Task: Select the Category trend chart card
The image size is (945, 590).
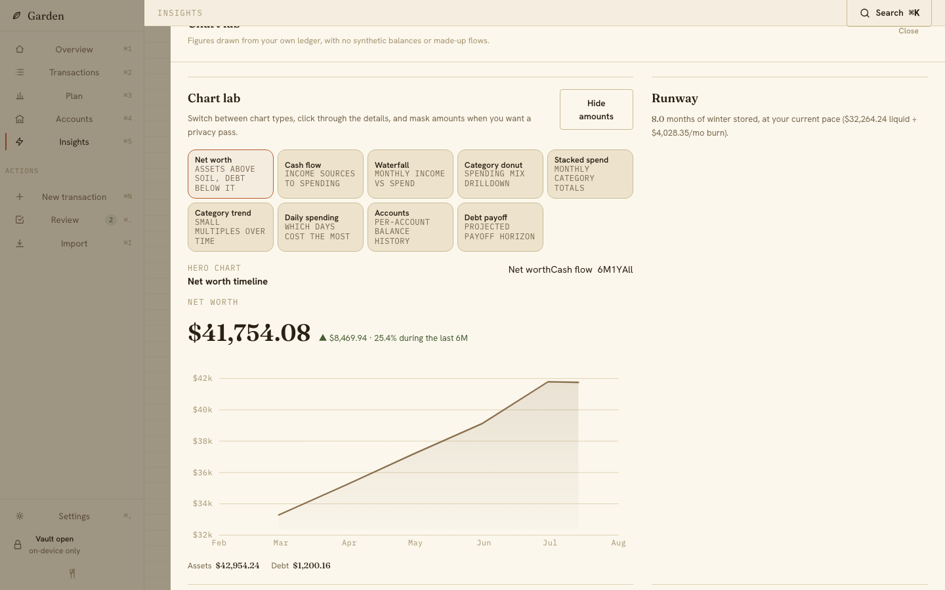Action: (x=230, y=227)
